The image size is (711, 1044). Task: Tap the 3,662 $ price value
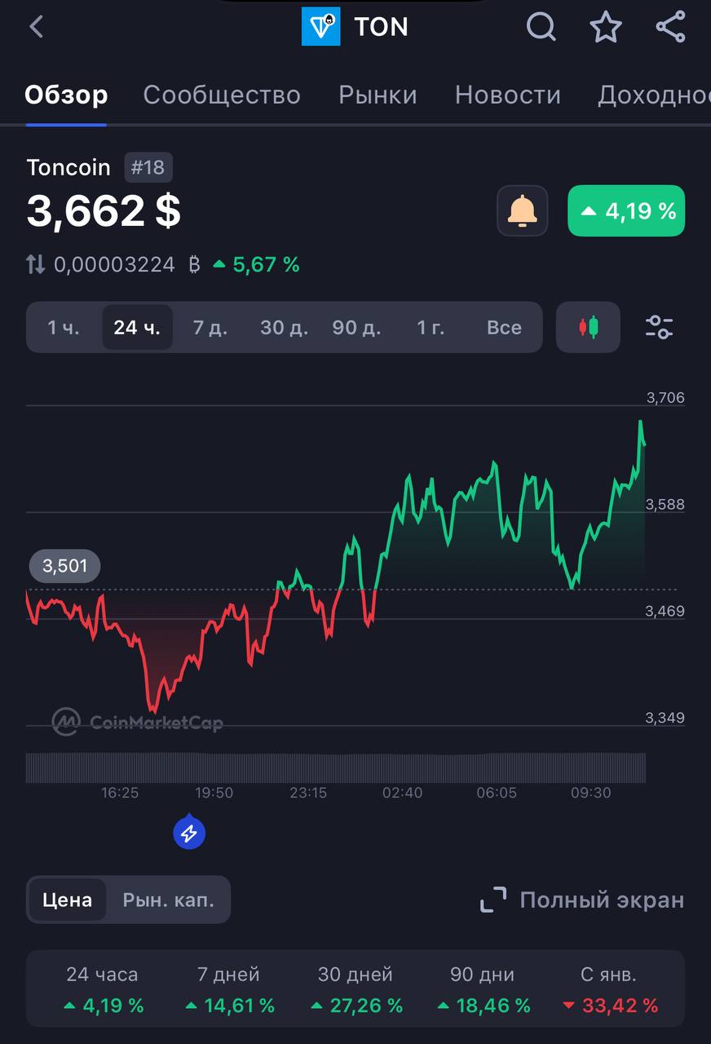[104, 210]
